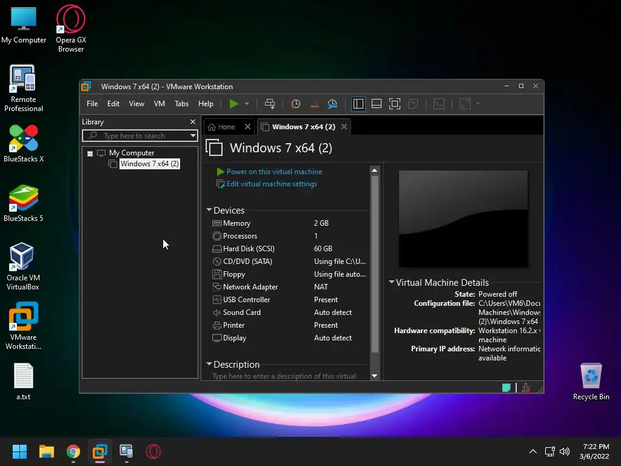Image resolution: width=621 pixels, height=466 pixels.
Task: Open the BlueStacks 5 desktop icon
Action: pyautogui.click(x=23, y=203)
